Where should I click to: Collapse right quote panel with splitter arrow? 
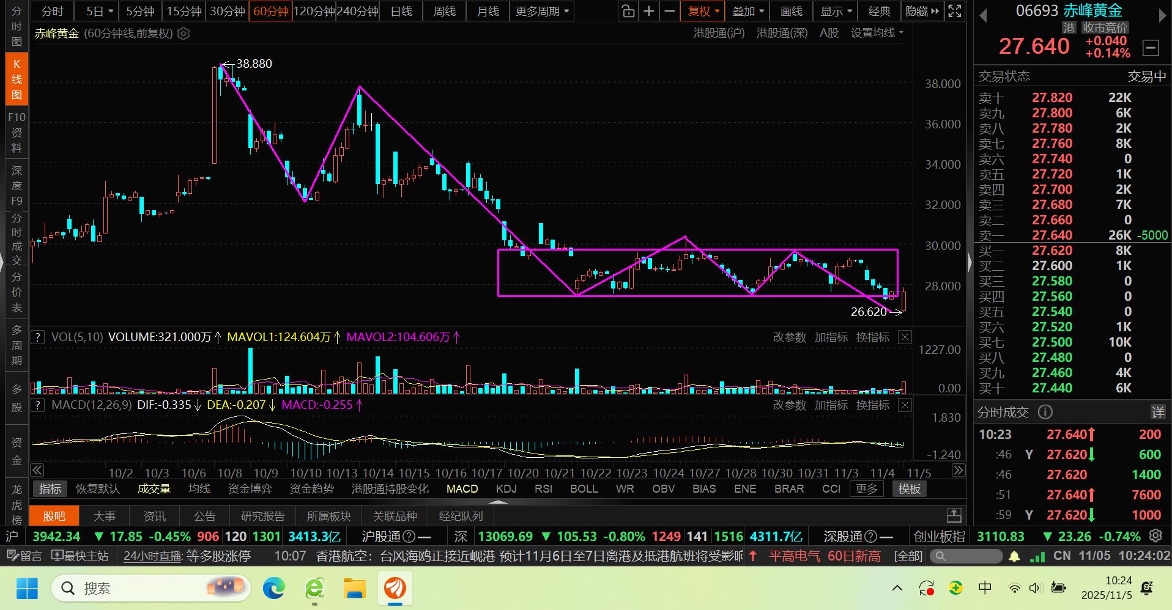tap(970, 263)
